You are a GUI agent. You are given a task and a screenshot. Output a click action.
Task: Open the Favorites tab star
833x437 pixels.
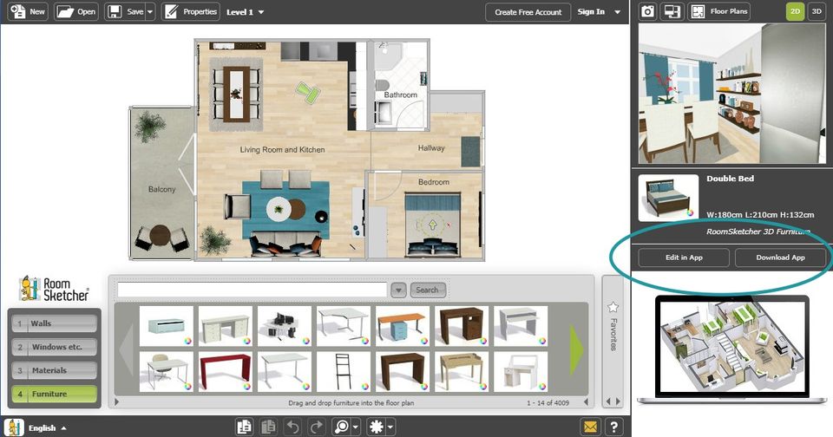pos(613,307)
